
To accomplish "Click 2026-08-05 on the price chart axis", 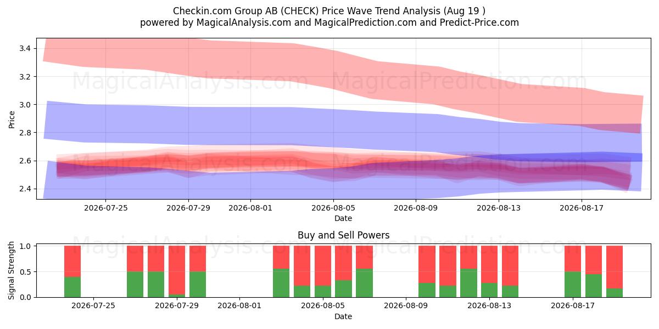I will (x=333, y=208).
